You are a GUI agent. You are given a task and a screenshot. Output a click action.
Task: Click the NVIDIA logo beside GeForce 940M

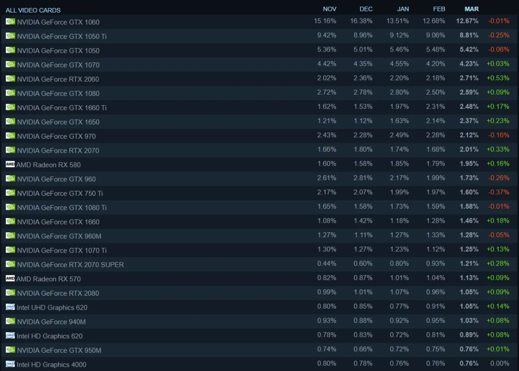(10, 321)
